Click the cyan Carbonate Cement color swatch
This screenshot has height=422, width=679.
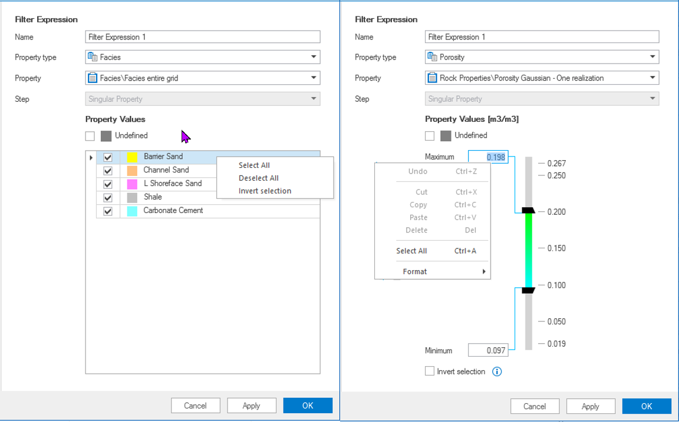(132, 211)
